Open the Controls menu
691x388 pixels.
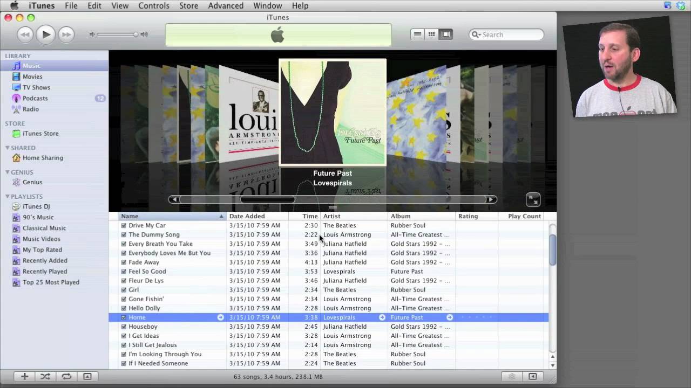coord(154,5)
